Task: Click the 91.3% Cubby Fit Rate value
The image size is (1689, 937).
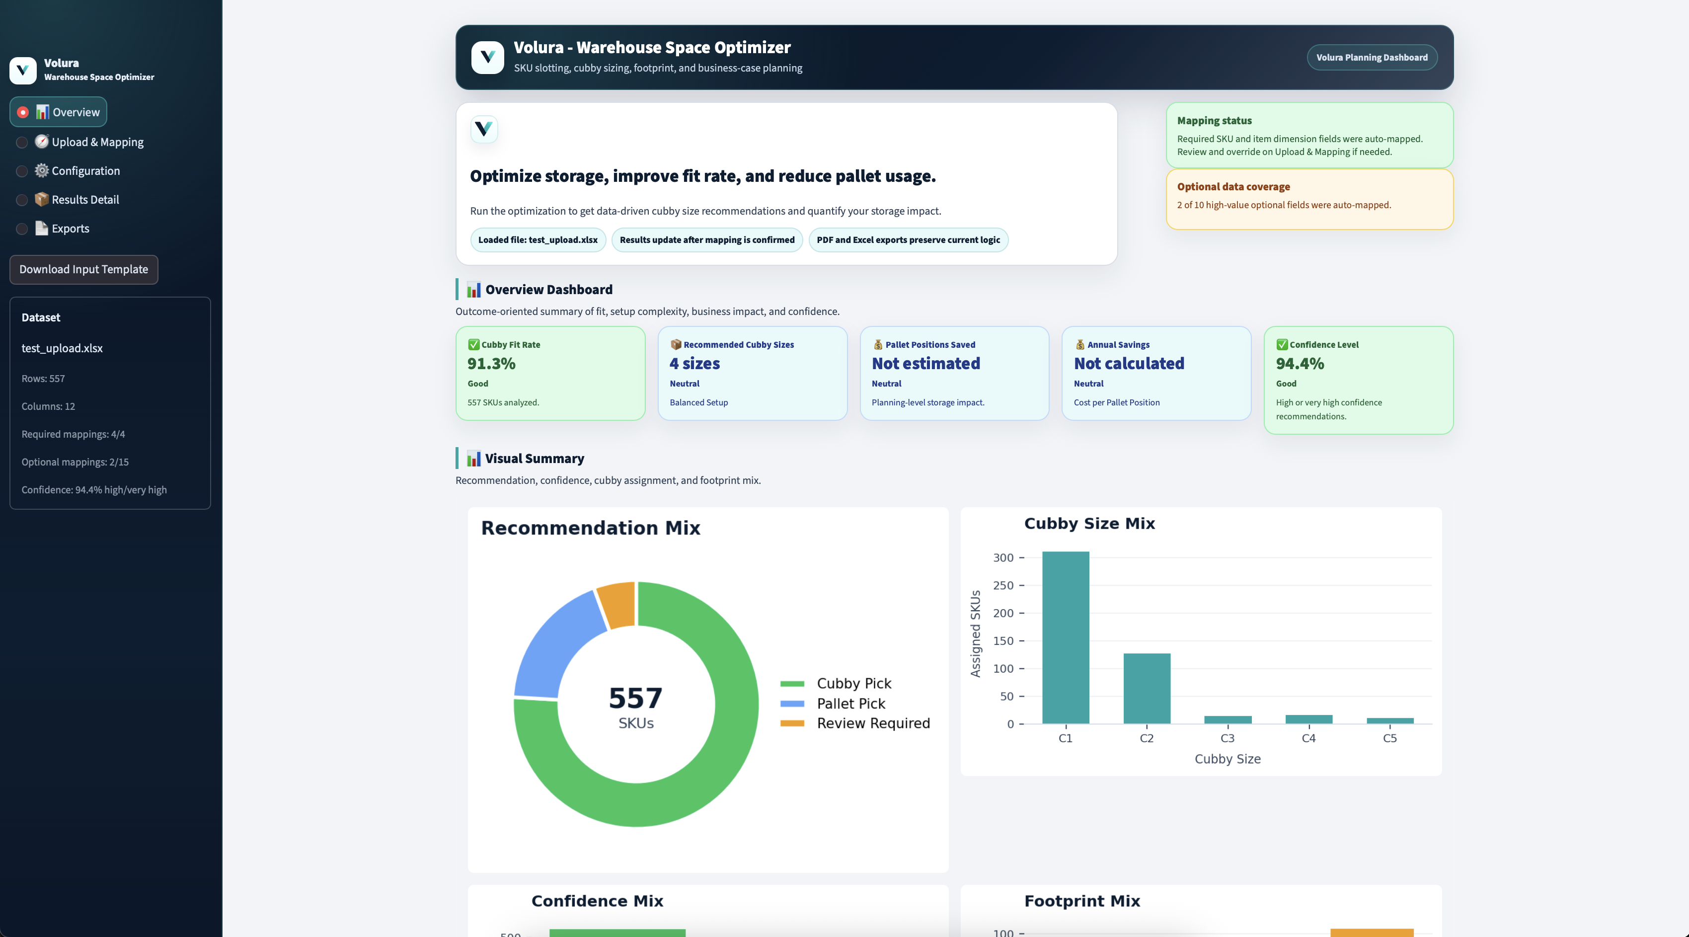Action: click(x=491, y=364)
